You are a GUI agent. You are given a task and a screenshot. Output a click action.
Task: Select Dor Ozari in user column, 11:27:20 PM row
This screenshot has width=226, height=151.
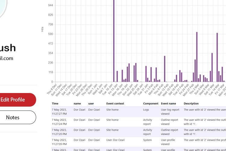(94, 130)
